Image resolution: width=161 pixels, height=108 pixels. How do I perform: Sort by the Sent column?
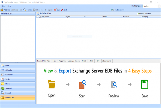coord(112,17)
